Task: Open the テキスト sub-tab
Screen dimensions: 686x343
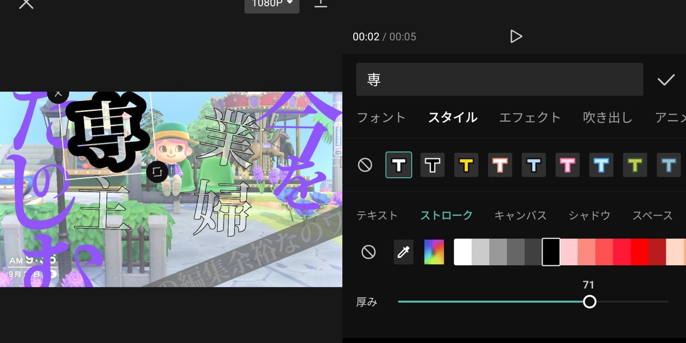Action: click(x=377, y=216)
